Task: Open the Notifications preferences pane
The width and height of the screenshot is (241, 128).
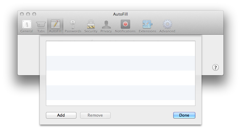Action: (x=125, y=26)
